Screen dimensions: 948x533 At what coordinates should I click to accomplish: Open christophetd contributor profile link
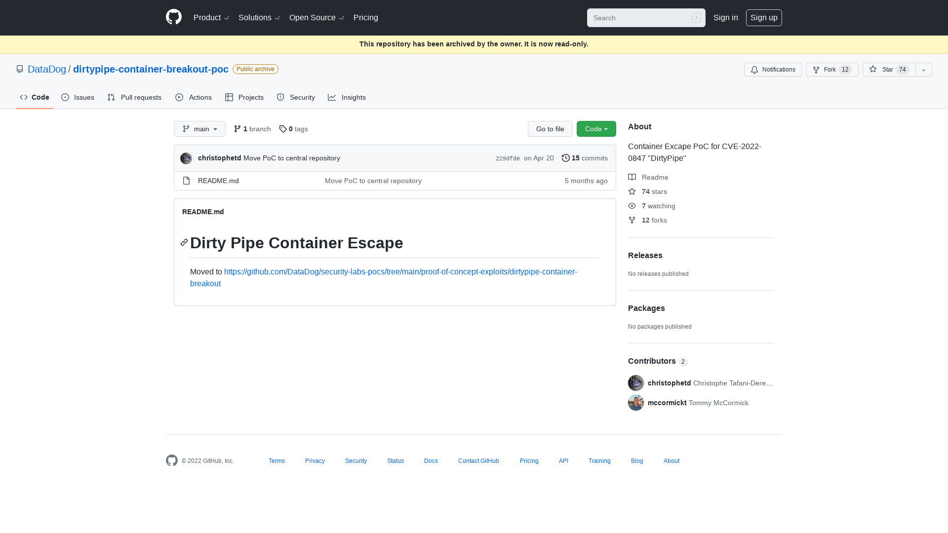670,383
